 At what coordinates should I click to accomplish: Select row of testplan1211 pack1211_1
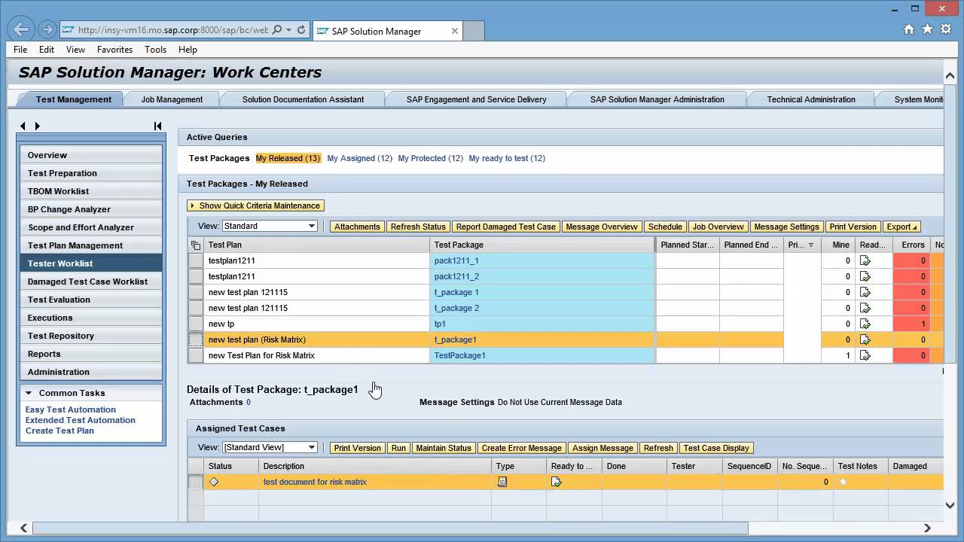coord(196,260)
